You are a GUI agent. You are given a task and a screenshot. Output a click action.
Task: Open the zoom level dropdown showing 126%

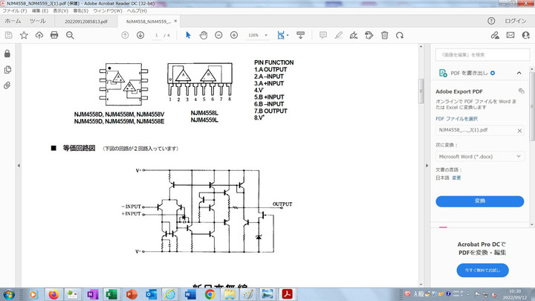pos(258,35)
